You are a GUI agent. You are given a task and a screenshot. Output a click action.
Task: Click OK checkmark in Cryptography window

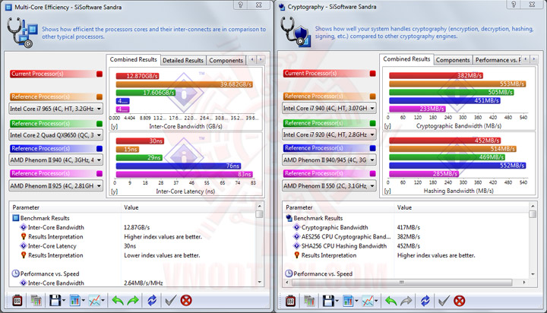tap(444, 301)
